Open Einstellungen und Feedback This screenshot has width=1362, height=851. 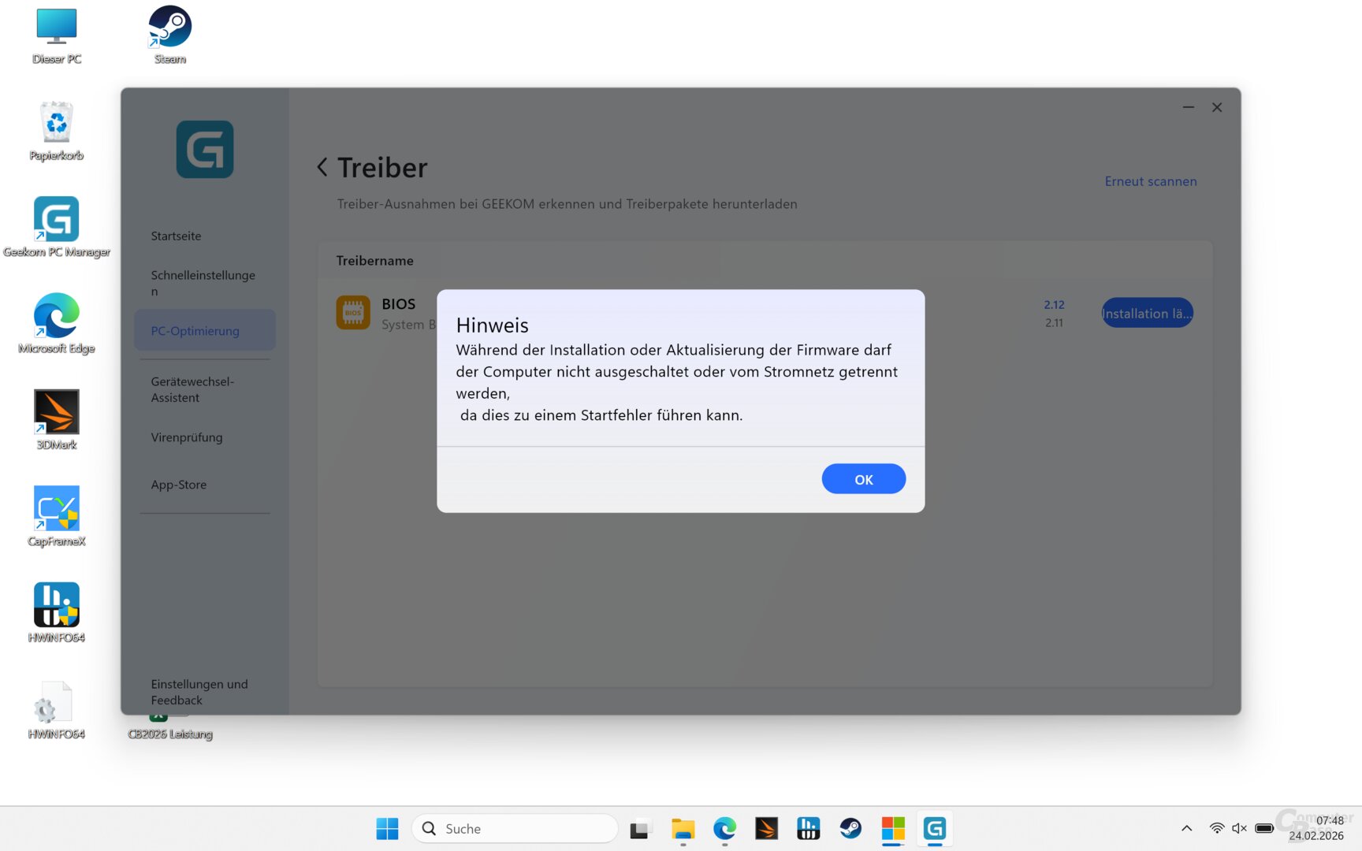pos(199,691)
